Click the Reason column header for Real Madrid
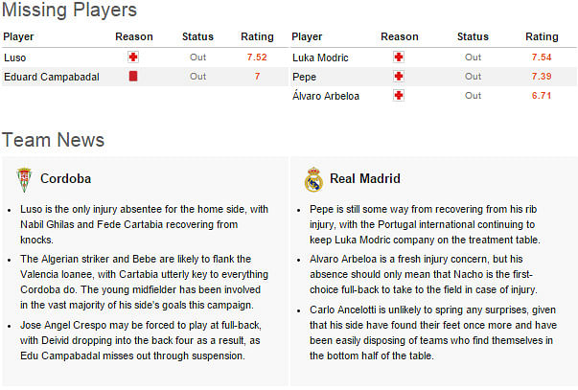 [400, 36]
